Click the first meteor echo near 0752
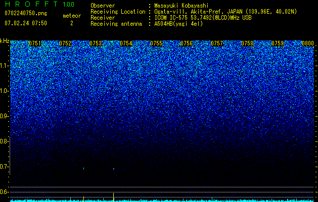This screenshot has width=318, height=202. pos(83,168)
